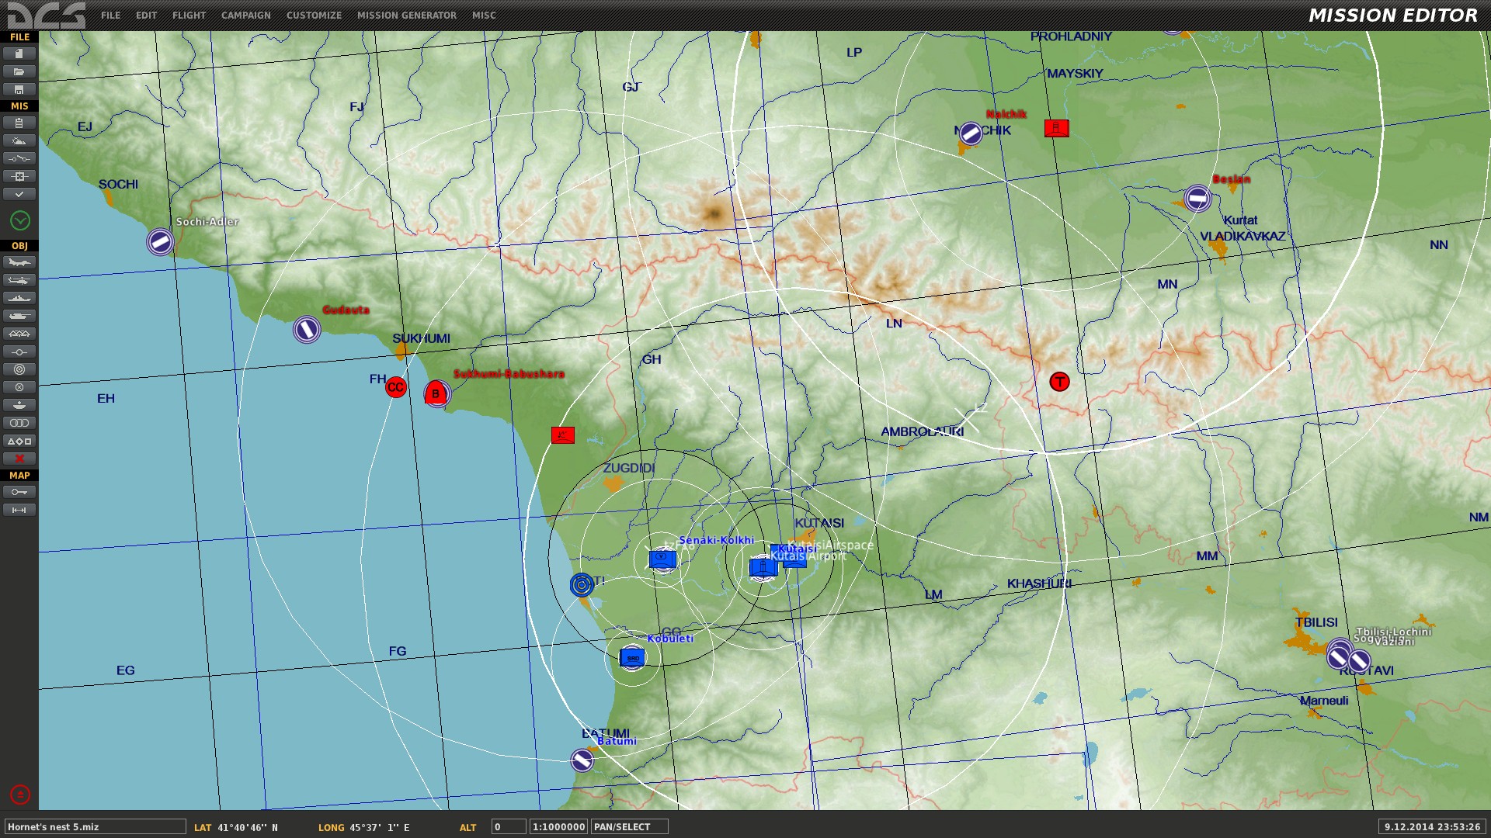Image resolution: width=1491 pixels, height=838 pixels.
Task: Open the EDIT menu
Action: point(146,16)
